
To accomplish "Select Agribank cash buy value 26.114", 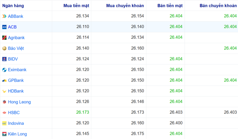I will click(x=83, y=38).
